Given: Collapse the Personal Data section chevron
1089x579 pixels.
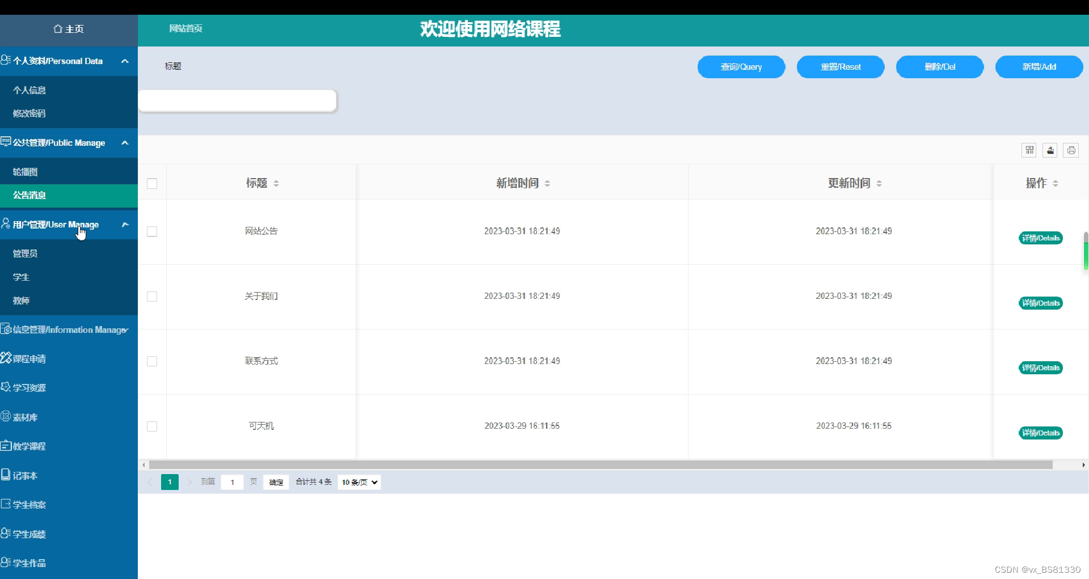Looking at the screenshot, I should (x=125, y=61).
